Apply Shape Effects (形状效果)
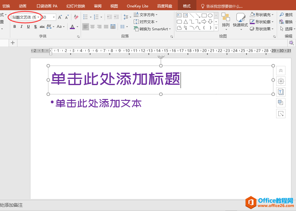Viewport: 296px width, 211px height. click(x=261, y=29)
